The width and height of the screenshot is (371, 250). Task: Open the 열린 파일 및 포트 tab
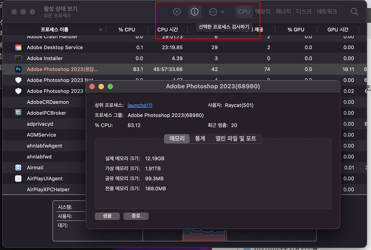(236, 139)
